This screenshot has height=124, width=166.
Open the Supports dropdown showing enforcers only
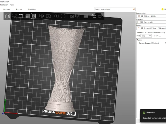coord(155,32)
